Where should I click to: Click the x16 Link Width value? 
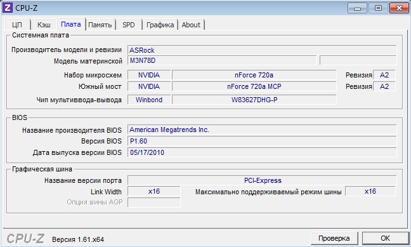pos(154,191)
